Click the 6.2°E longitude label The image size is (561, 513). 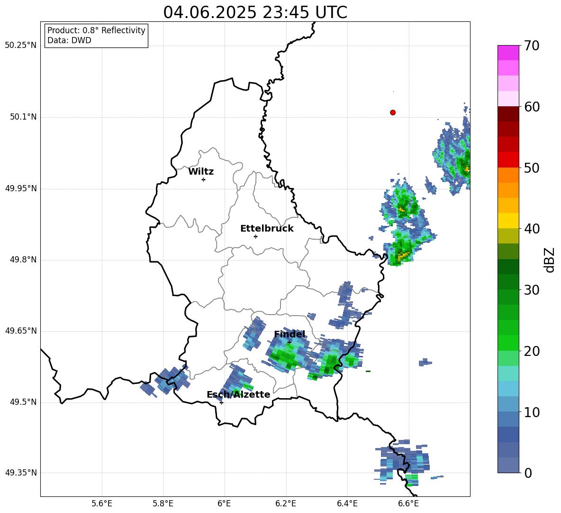(286, 504)
